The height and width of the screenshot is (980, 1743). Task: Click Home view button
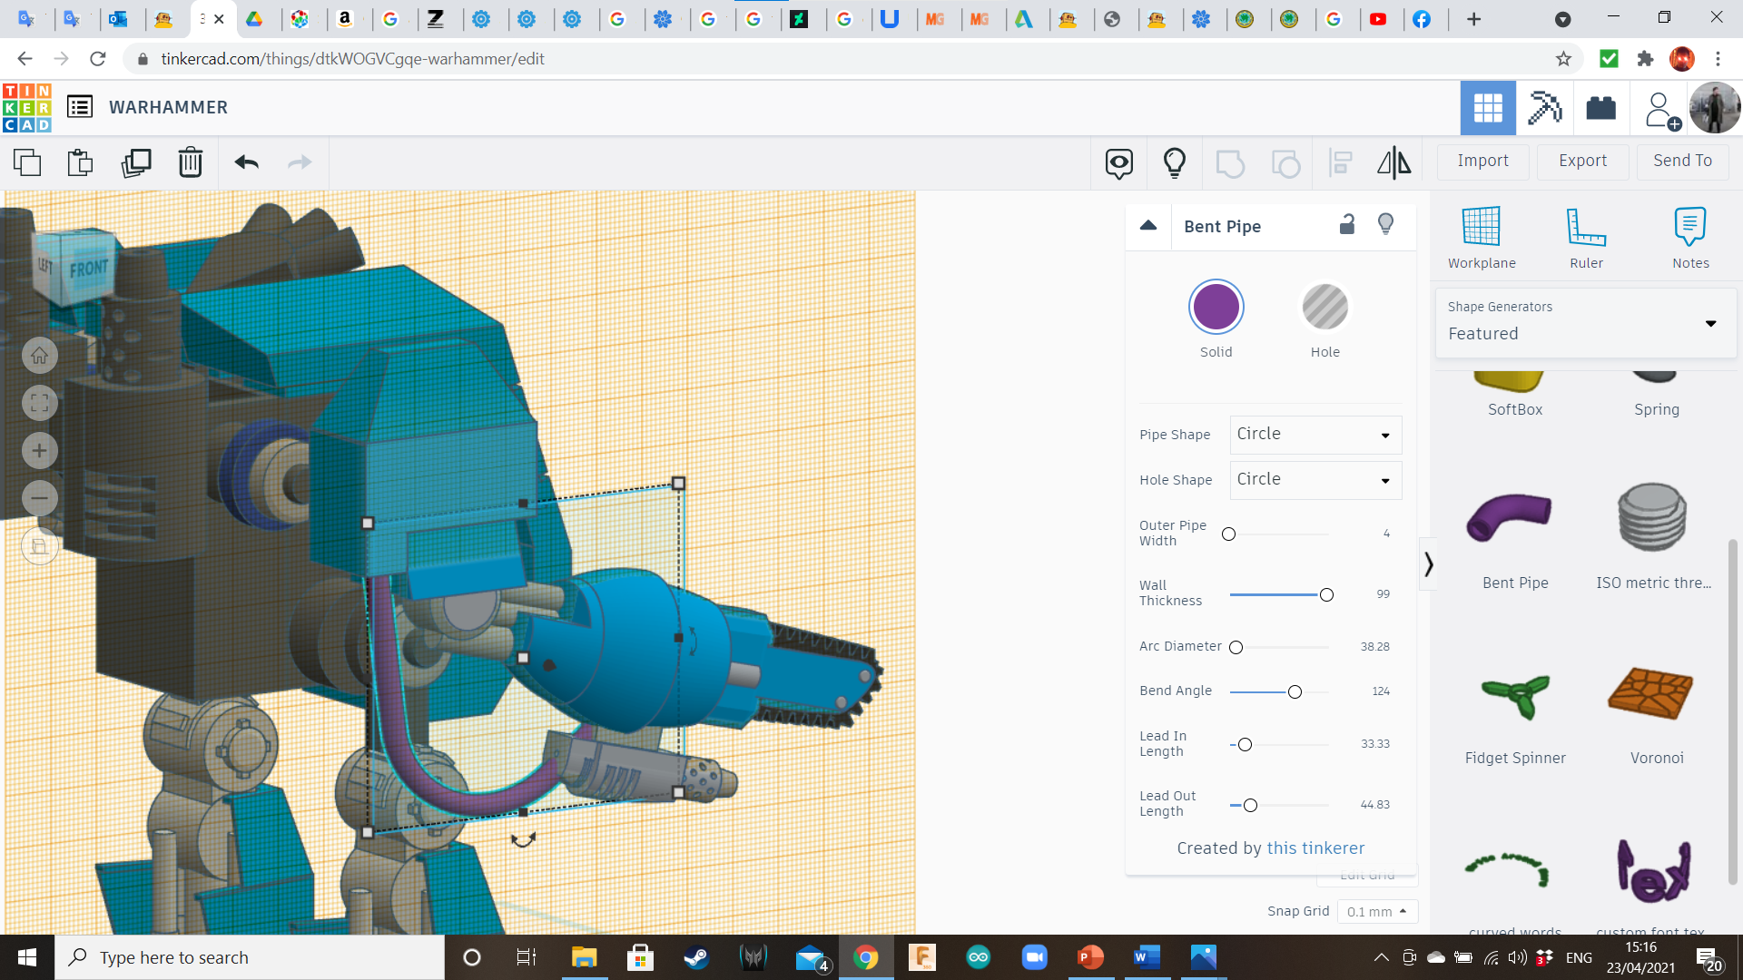(39, 356)
